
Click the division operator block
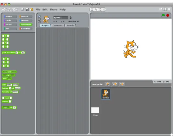[x=5, y=46]
